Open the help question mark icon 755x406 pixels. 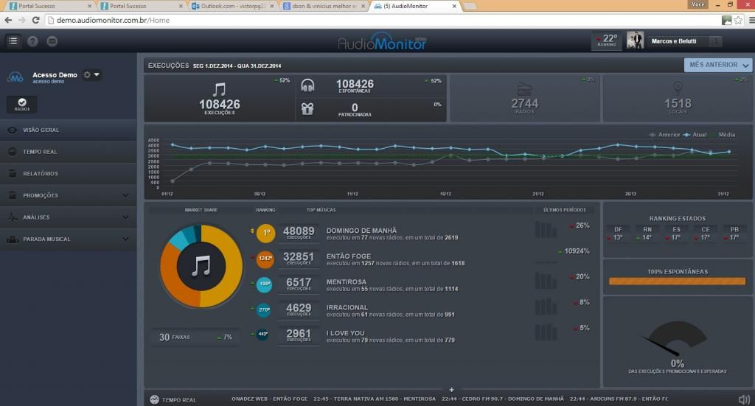pos(32,41)
